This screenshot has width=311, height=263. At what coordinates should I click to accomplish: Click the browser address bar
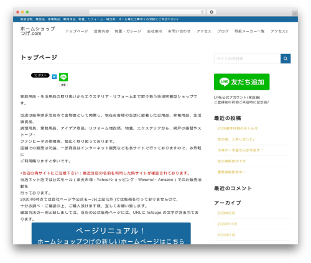pos(147,12)
